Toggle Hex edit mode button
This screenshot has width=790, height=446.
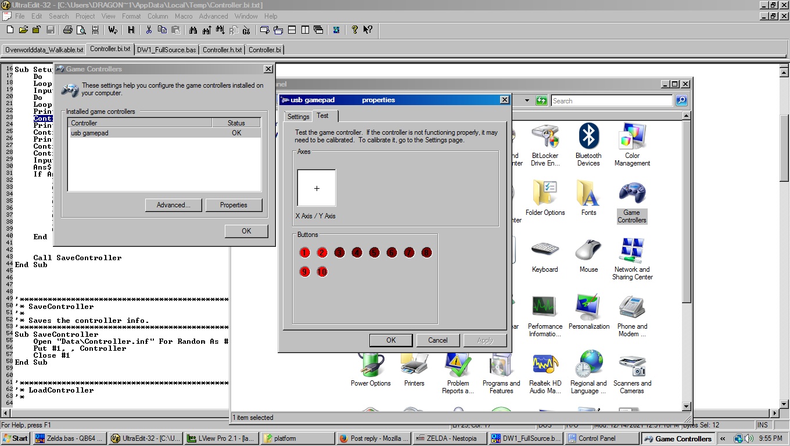131,30
